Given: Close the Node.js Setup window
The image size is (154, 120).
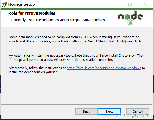Looking at the screenshot, I should point(145,4).
